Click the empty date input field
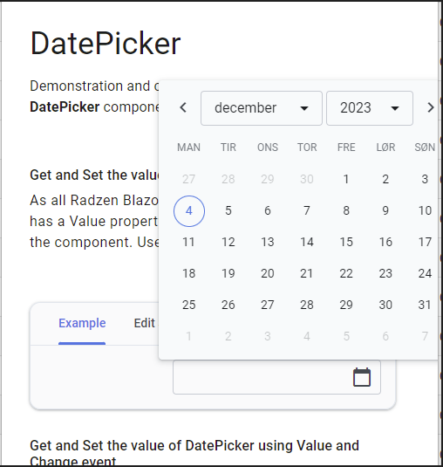The width and height of the screenshot is (443, 467). point(276,377)
